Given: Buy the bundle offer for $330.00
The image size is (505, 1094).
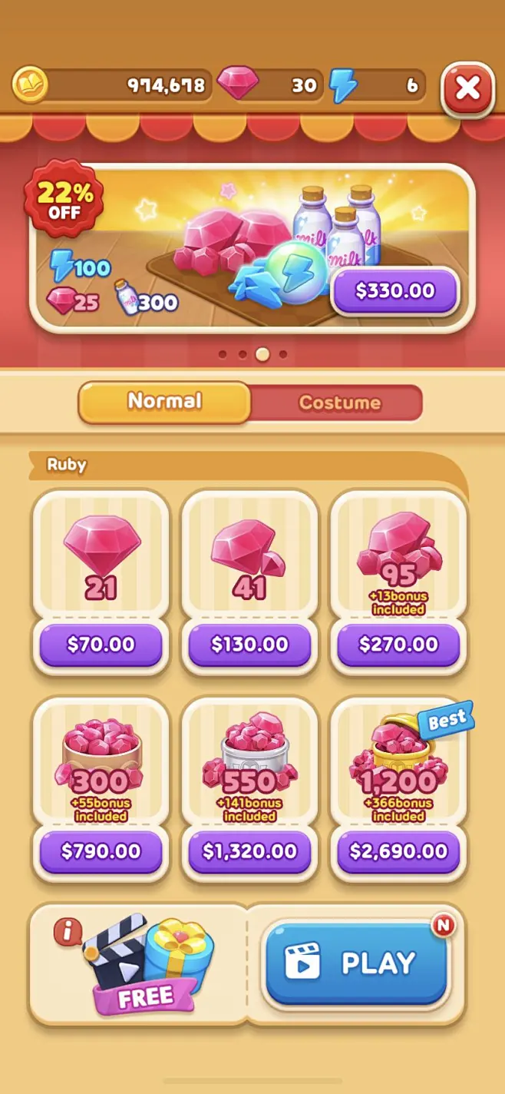Looking at the screenshot, I should [394, 291].
